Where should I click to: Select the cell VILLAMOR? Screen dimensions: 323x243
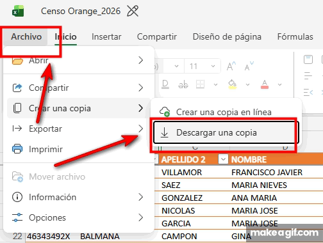tap(181, 172)
